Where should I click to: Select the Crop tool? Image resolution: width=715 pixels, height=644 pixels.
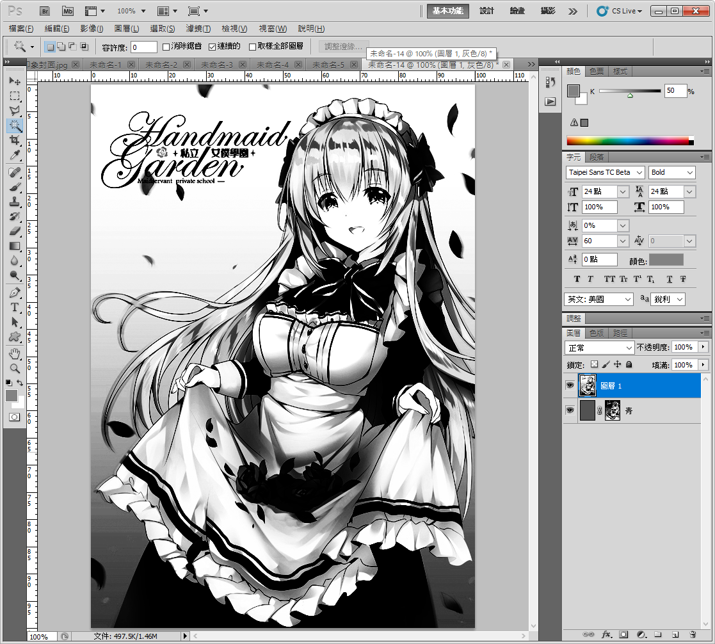click(15, 140)
